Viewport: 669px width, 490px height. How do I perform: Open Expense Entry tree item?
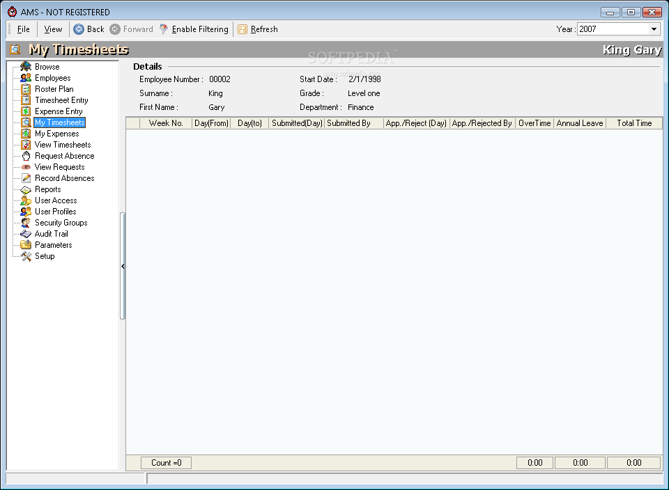(x=59, y=111)
